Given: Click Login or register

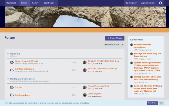Looking at the screenshot, I should pyautogui.click(x=148, y=3).
